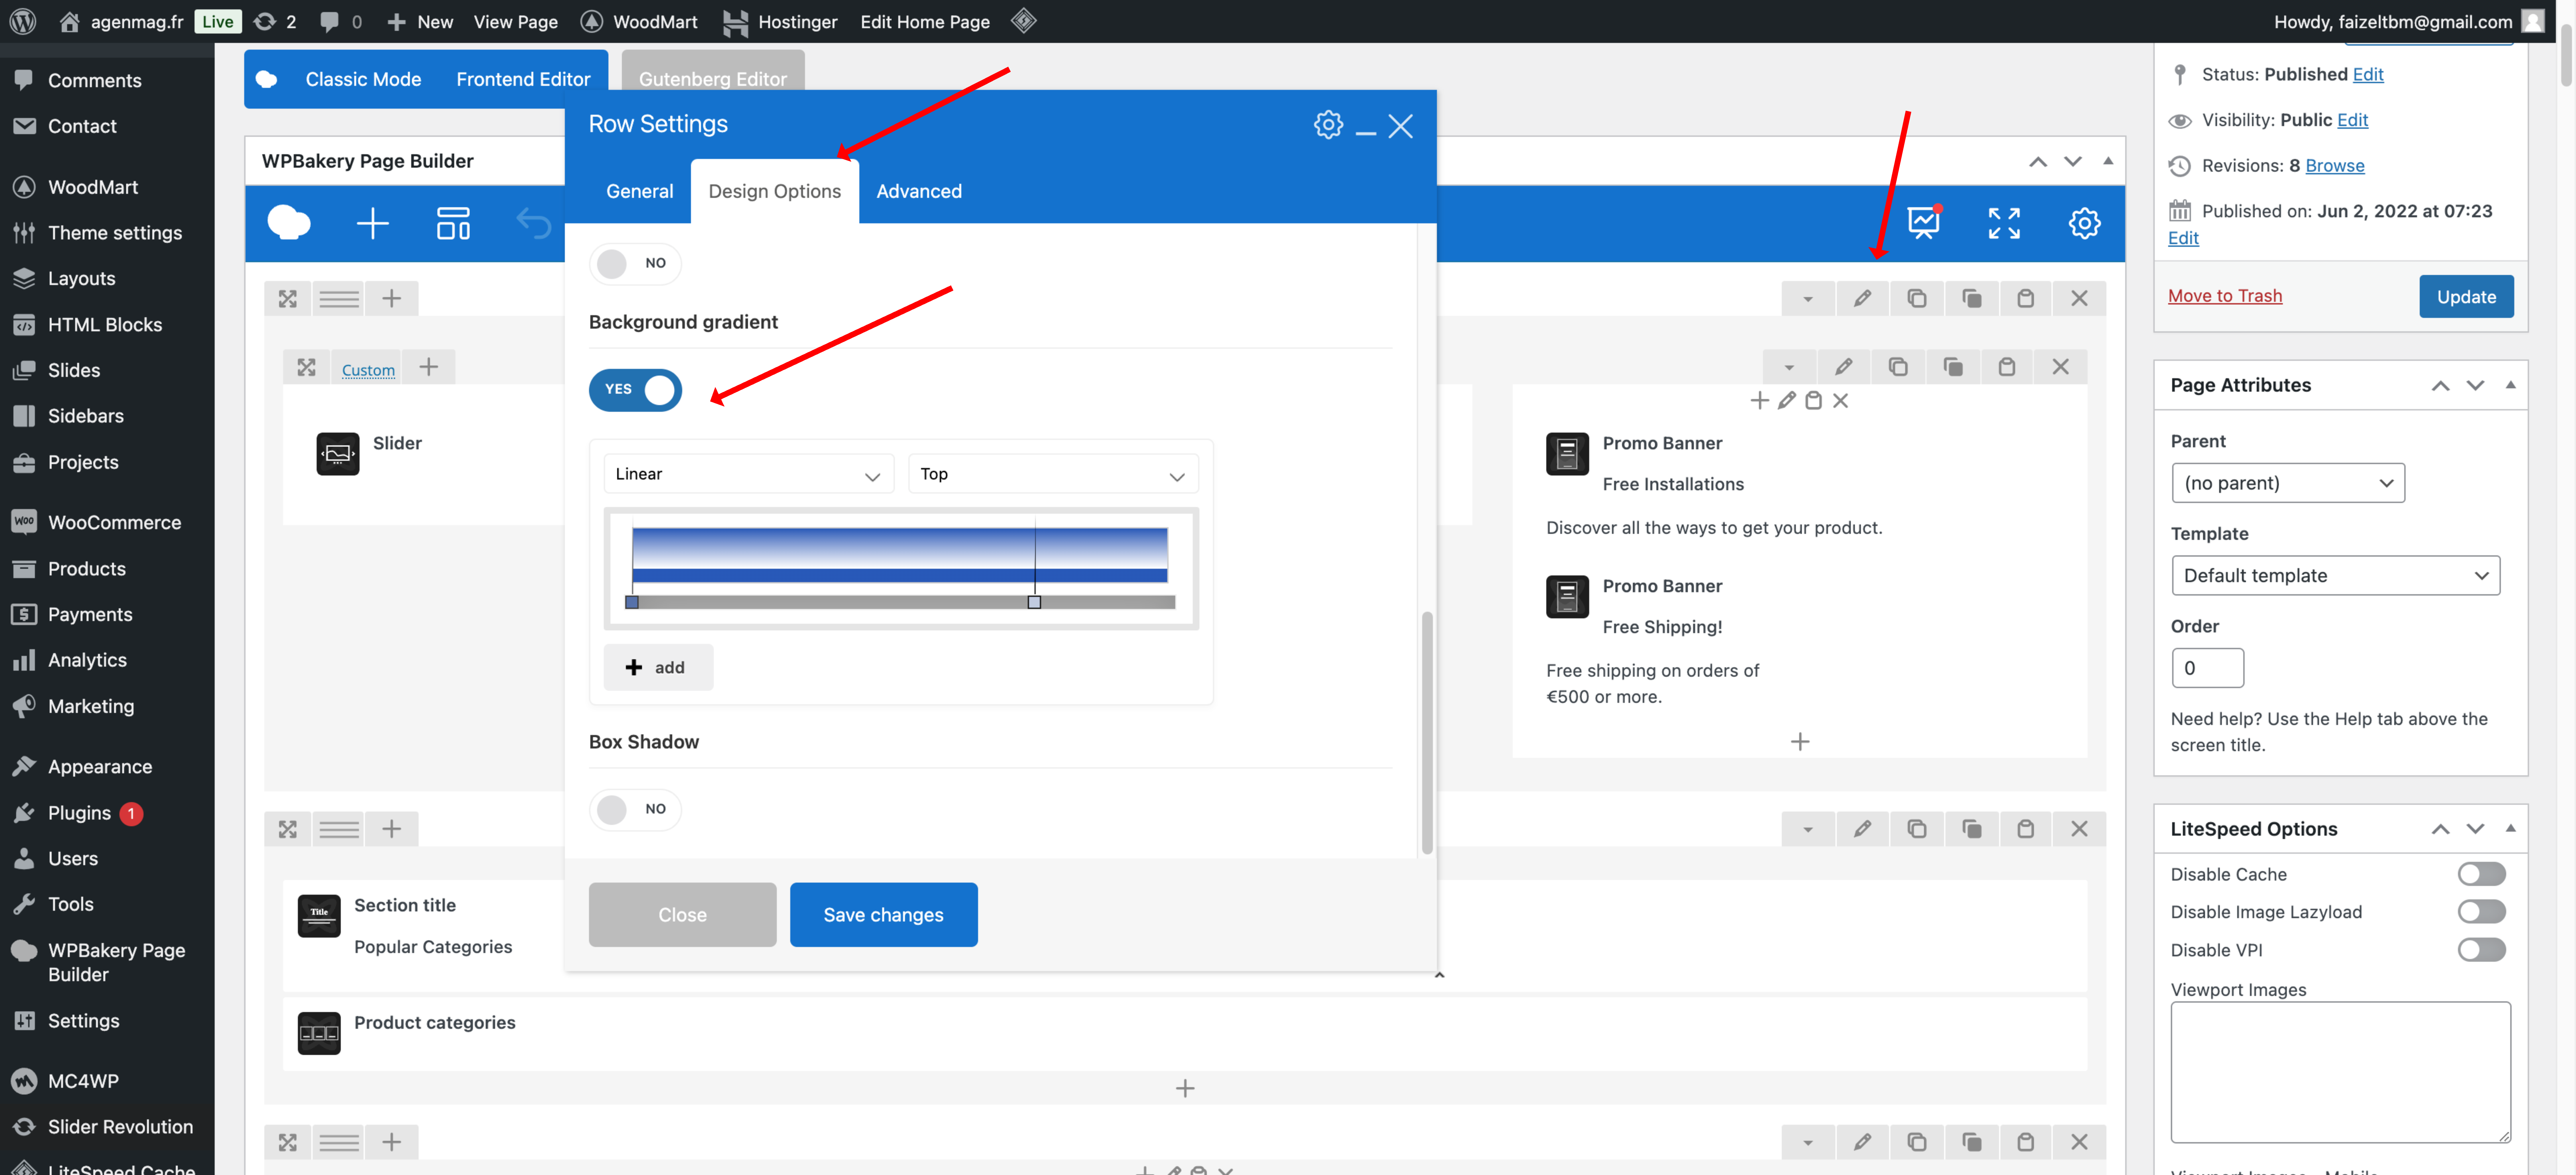Switch to the Advanced tab
Screen dimensions: 2576x1175
(919, 191)
